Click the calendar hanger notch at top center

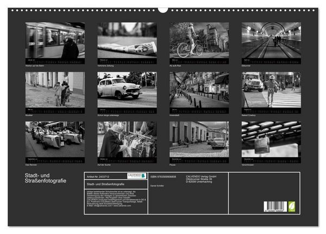point(163,10)
